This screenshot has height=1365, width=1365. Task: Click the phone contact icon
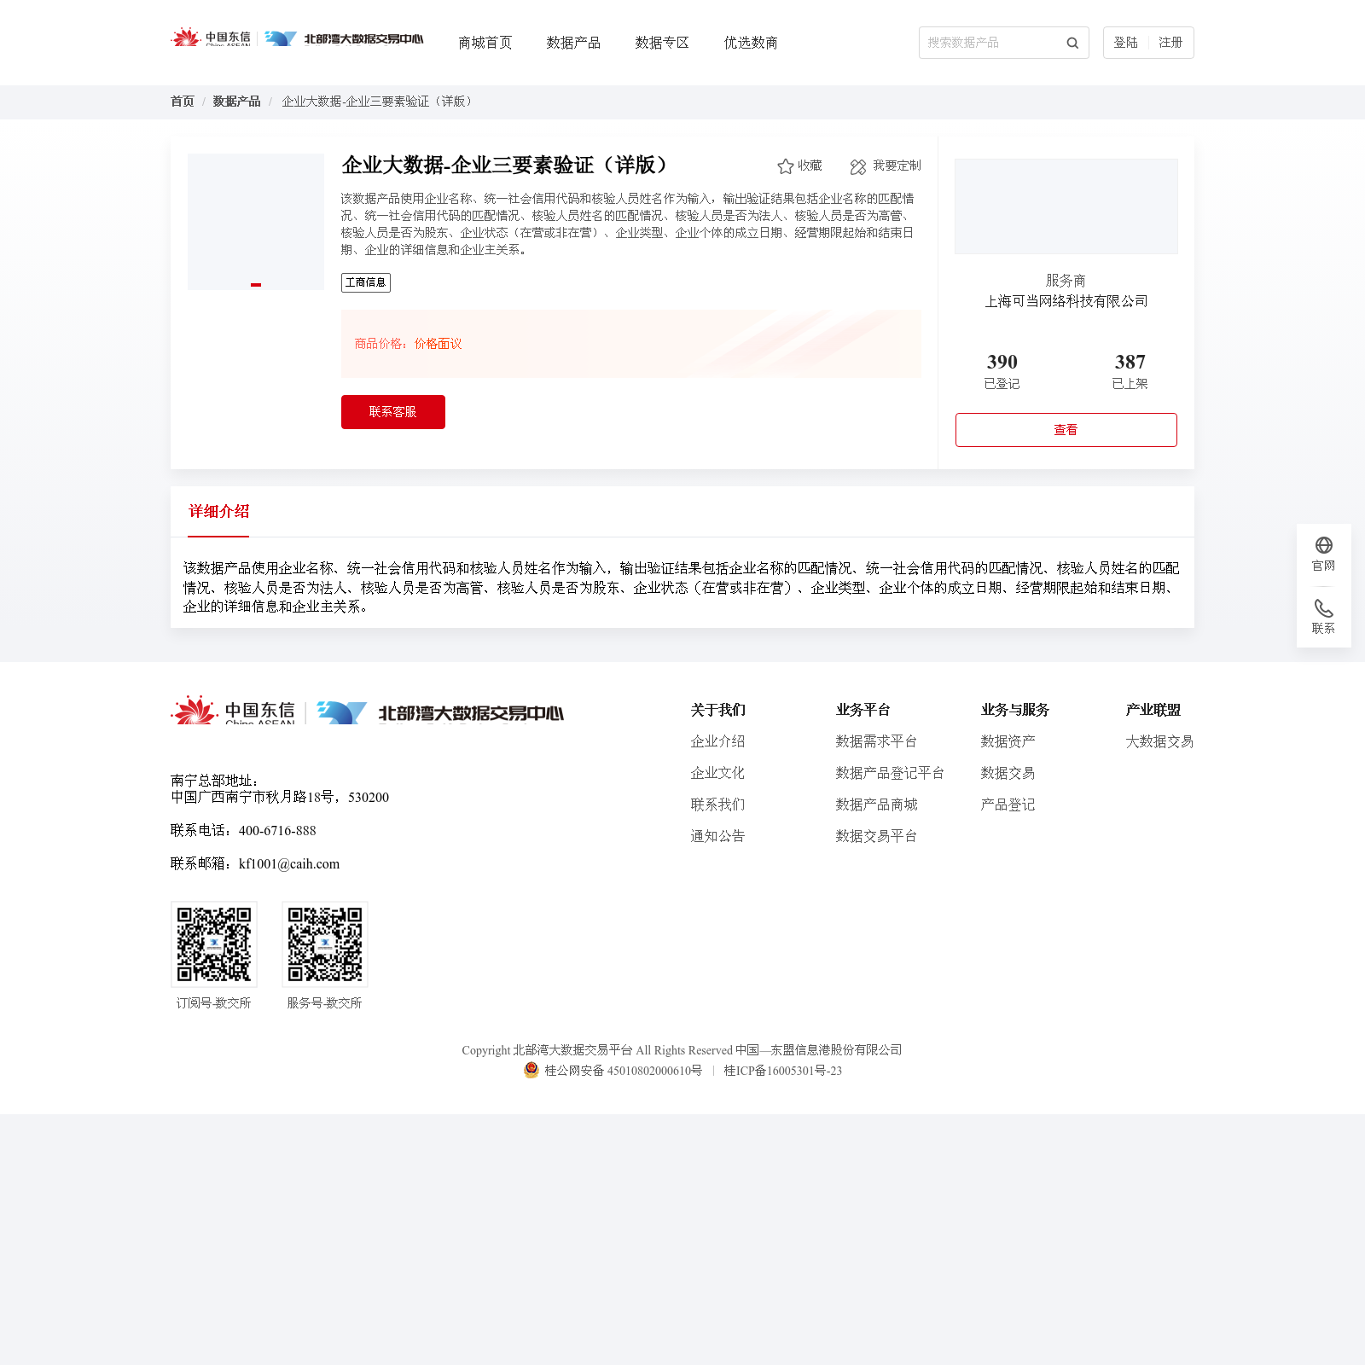point(1324,608)
